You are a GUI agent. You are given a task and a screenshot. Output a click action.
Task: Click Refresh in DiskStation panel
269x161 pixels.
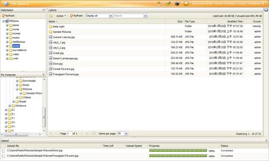[8, 16]
